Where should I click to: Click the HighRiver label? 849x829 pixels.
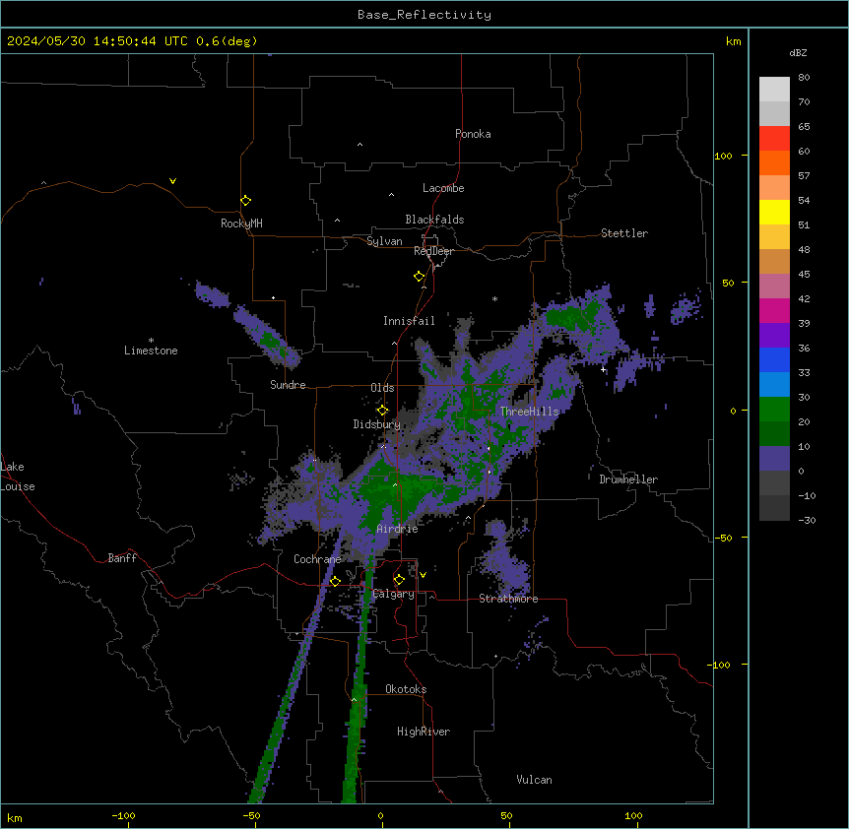point(424,732)
